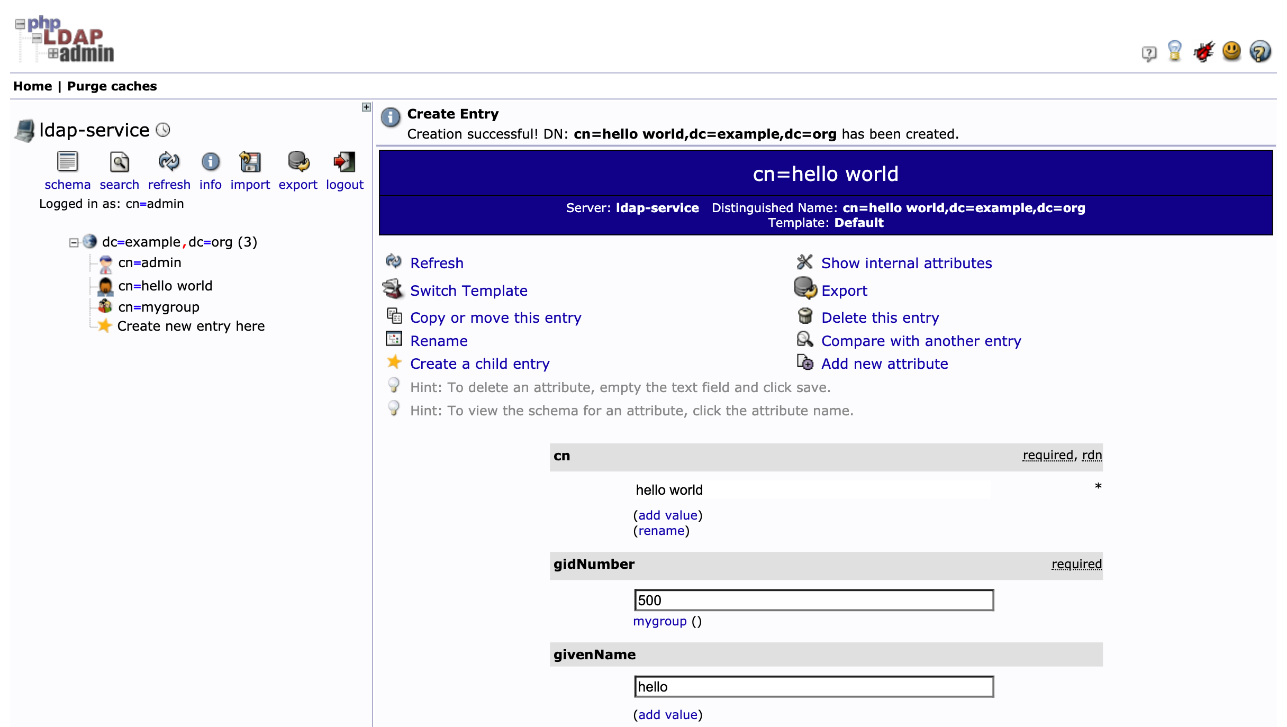Click the ldap-service clock icon
The image size is (1287, 727).
click(163, 130)
